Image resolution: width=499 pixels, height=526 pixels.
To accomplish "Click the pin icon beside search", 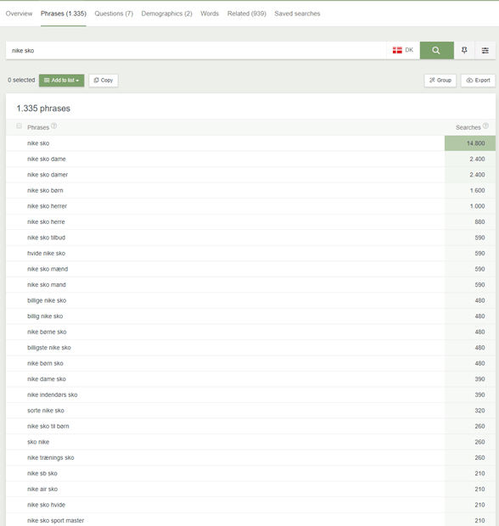I will coord(464,50).
